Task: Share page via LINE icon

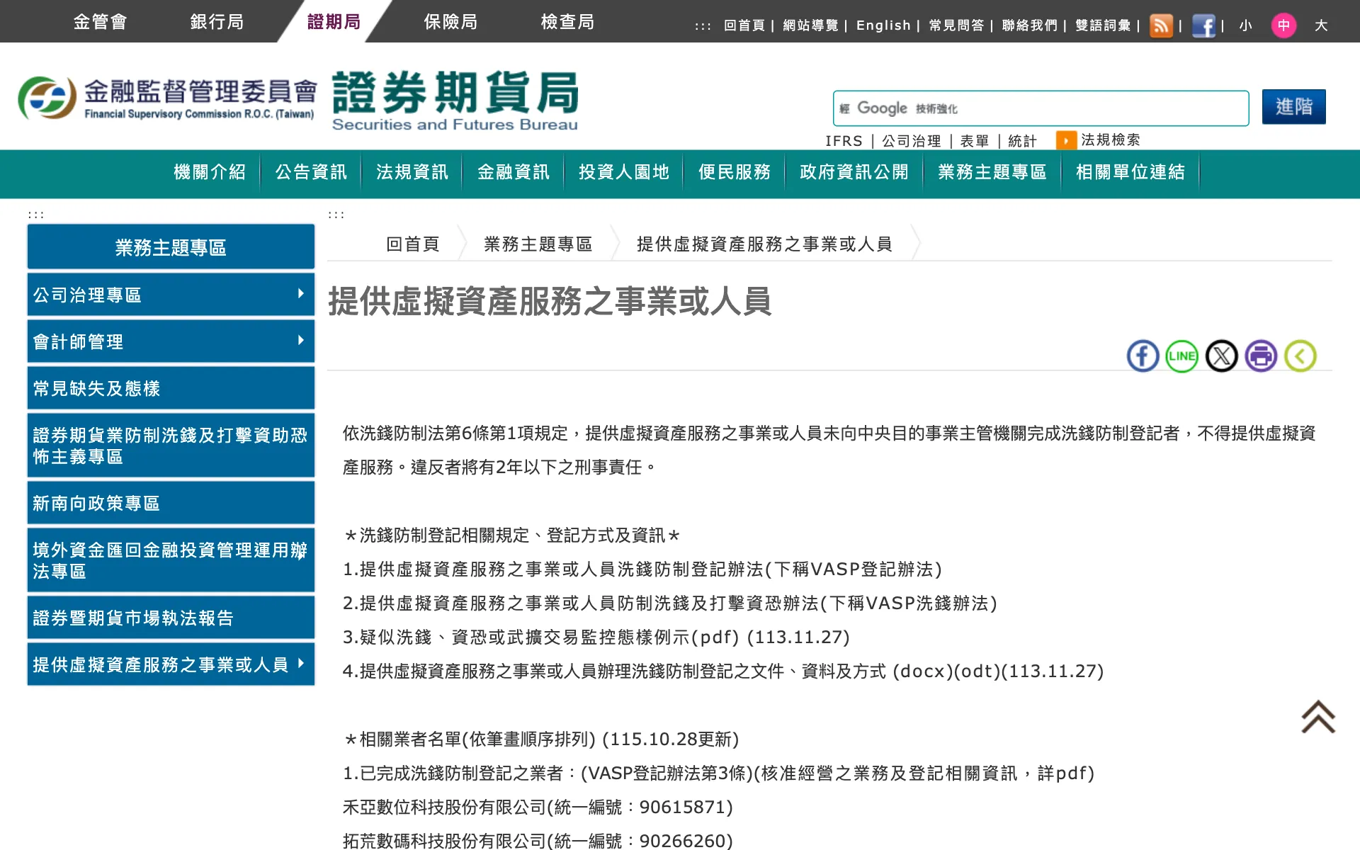Action: click(1182, 356)
